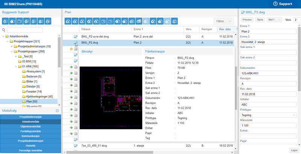Open the Vers. version dropdown

pos(297,20)
